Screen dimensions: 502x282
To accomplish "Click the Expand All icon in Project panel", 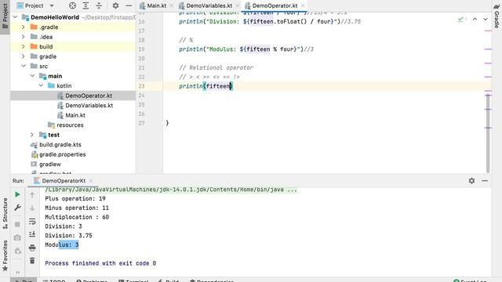I will tap(85, 5).
